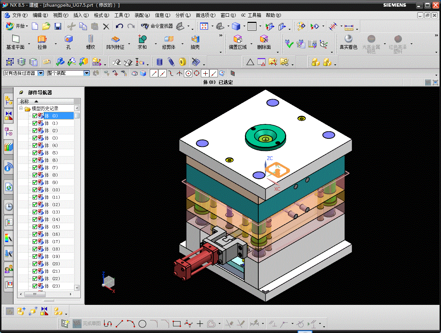Click the Unite (求和) tool
The height and width of the screenshot is (333, 441).
[x=142, y=43]
